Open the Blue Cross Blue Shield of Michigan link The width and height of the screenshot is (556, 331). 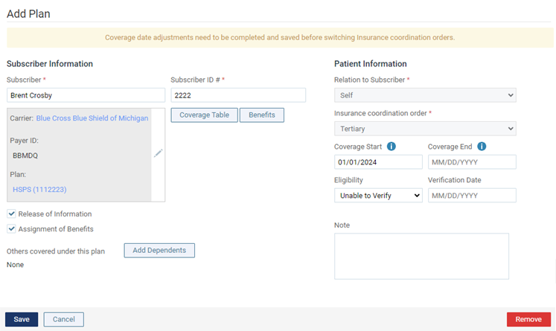[x=92, y=118]
